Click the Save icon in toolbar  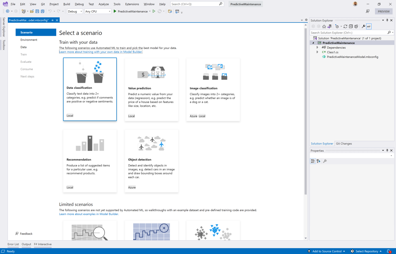pos(37,11)
